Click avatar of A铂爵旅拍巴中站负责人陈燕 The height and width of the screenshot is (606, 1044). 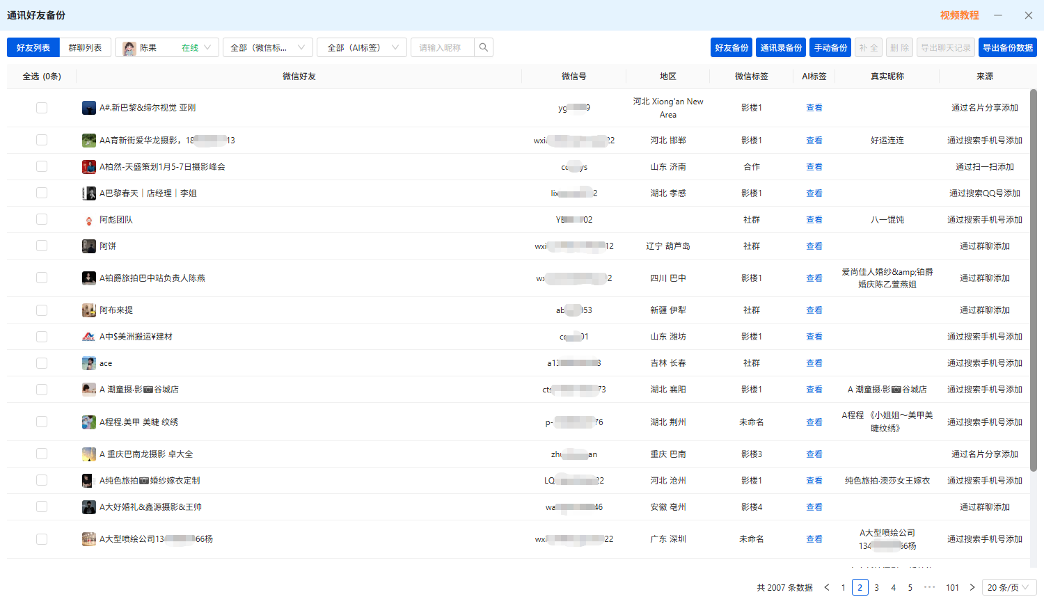point(89,278)
